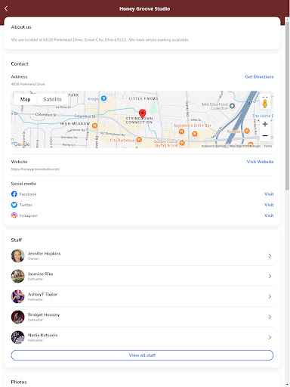Viewport: 290px width, 387px height.
Task: Click Get Directions link
Action: (259, 76)
